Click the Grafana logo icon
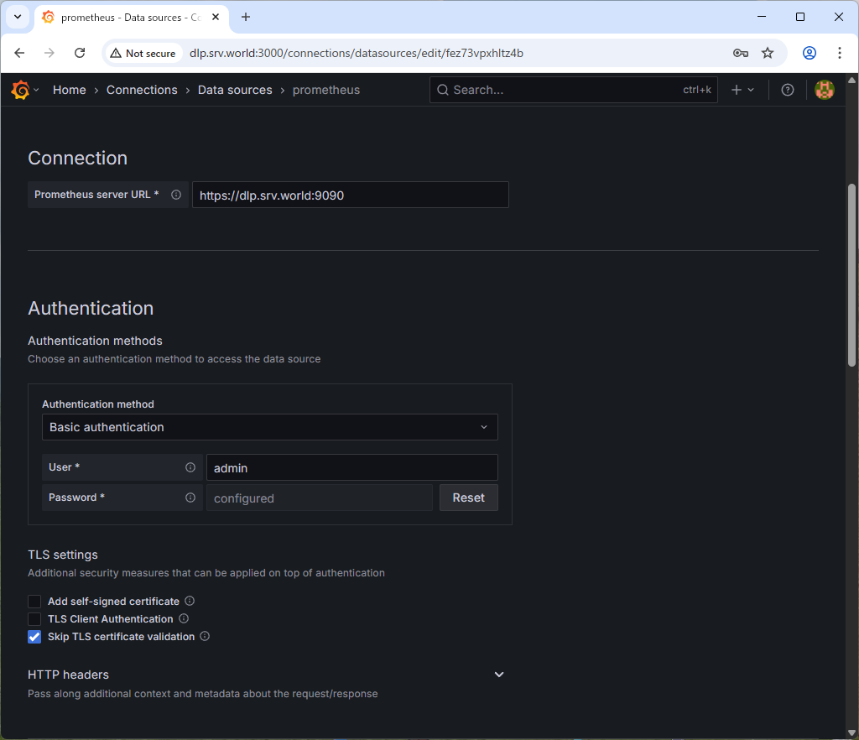The image size is (859, 740). pyautogui.click(x=20, y=90)
